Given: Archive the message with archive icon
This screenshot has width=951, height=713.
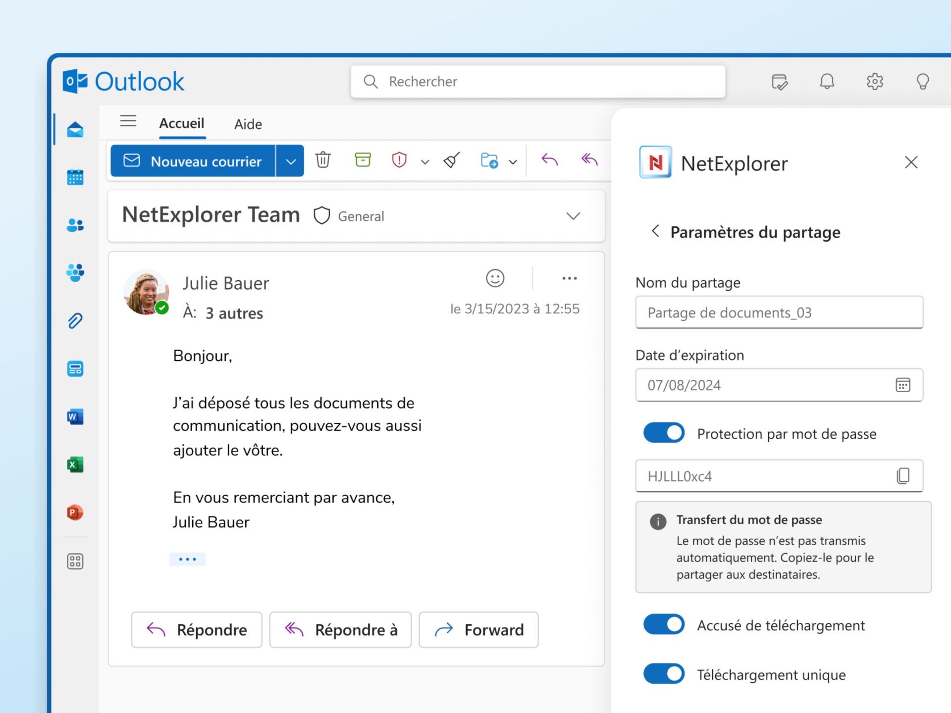Looking at the screenshot, I should click(x=363, y=160).
